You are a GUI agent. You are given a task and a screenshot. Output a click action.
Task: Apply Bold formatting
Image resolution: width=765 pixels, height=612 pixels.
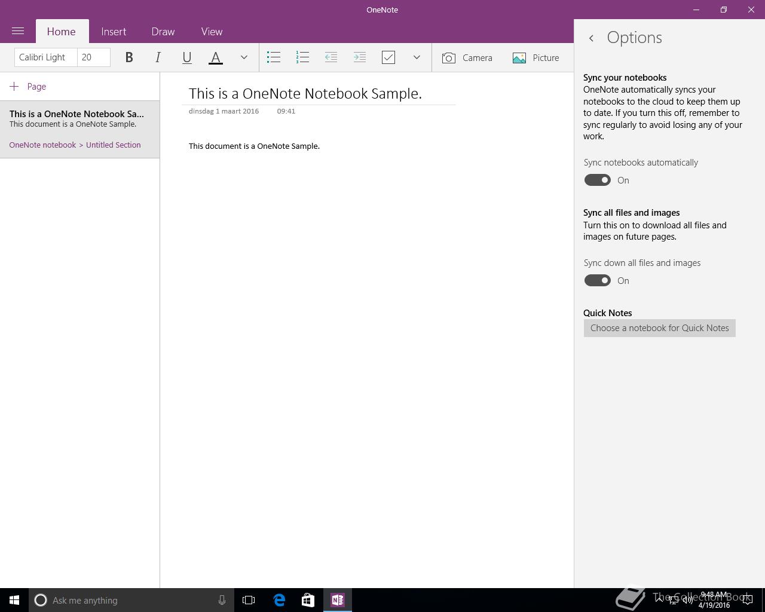129,57
